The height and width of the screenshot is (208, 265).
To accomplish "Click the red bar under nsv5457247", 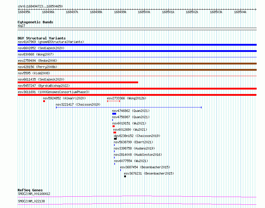I will (x=137, y=89).
